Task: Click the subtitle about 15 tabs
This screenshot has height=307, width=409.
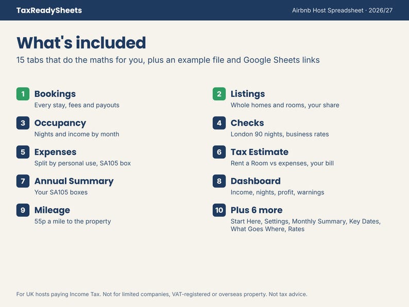Action: (168, 60)
